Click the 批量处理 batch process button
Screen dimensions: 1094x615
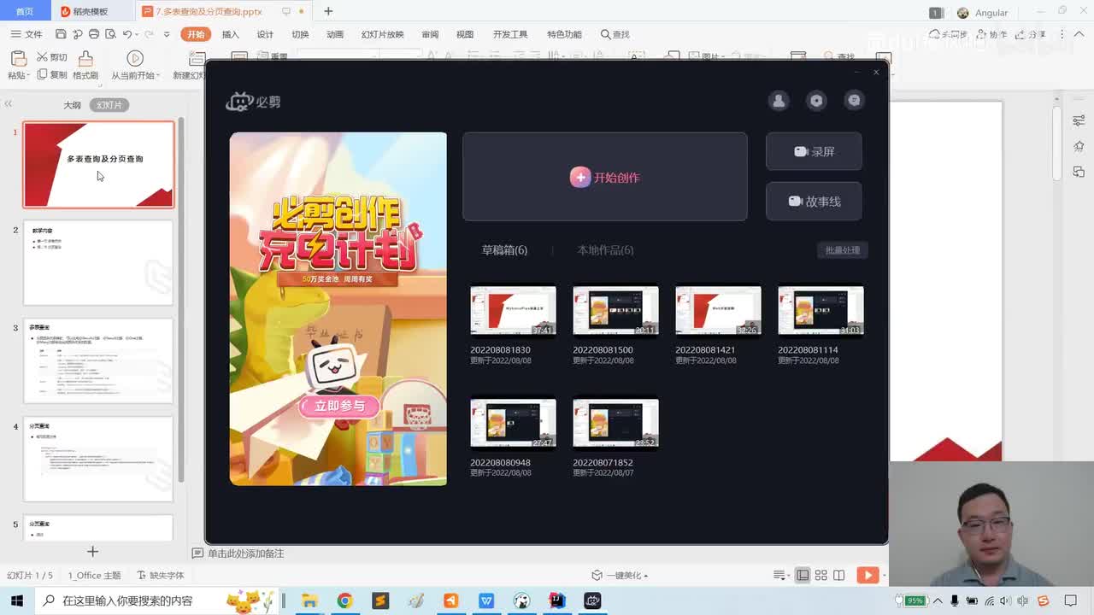point(843,250)
